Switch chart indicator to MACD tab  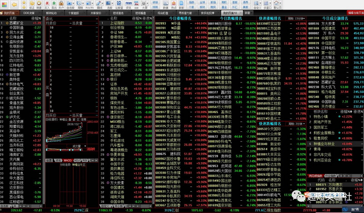point(67,161)
